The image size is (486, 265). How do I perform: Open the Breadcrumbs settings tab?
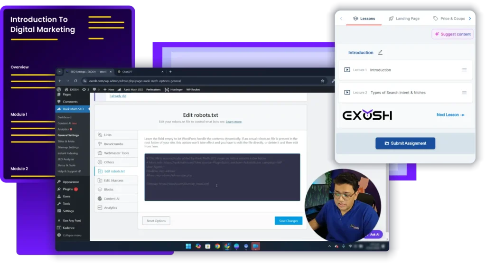pos(116,144)
